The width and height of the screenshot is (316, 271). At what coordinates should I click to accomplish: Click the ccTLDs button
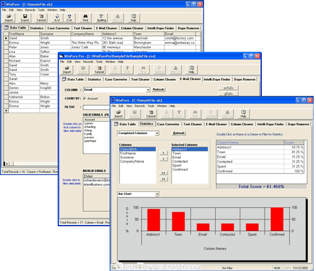(x=229, y=88)
